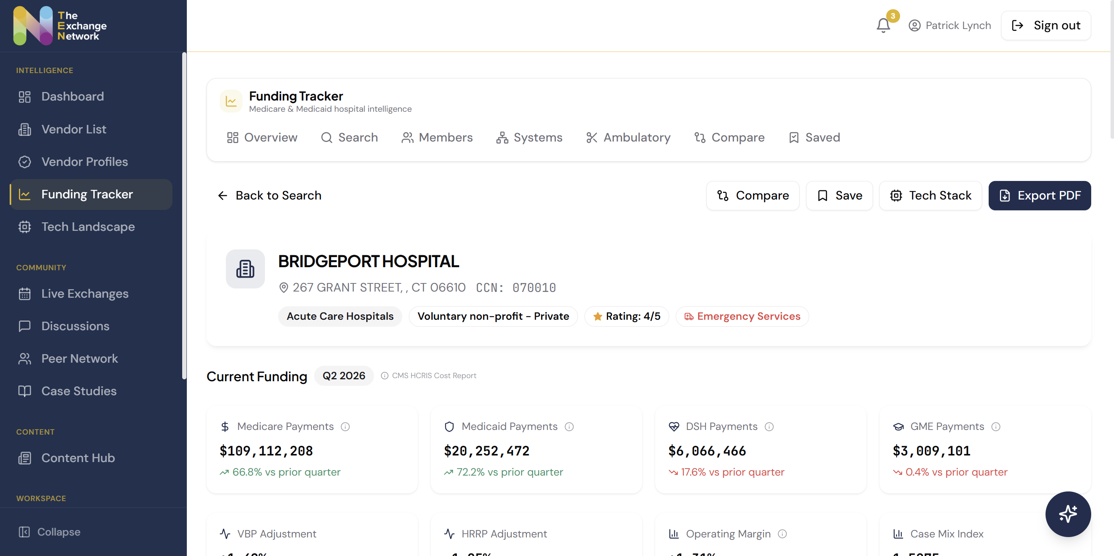Collapse the sidebar
This screenshot has width=1114, height=556.
50,532
